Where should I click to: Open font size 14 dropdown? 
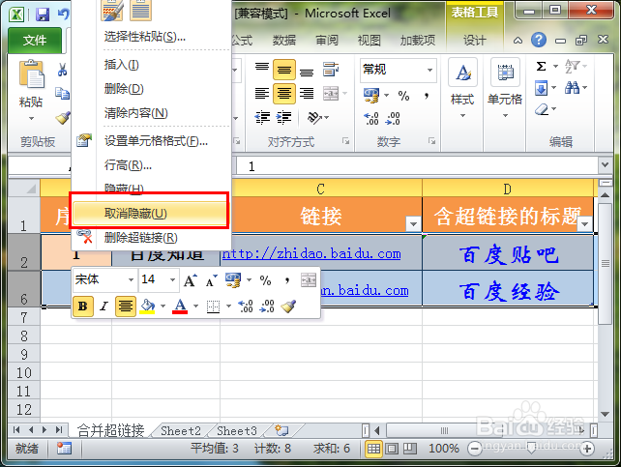pos(173,280)
